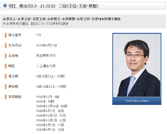Click the blue arrow icon beside 羽生 善治

[5, 5]
